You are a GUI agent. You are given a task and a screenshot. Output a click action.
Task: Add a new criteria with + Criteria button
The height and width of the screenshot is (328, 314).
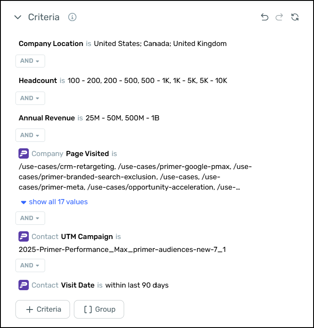coord(43,309)
